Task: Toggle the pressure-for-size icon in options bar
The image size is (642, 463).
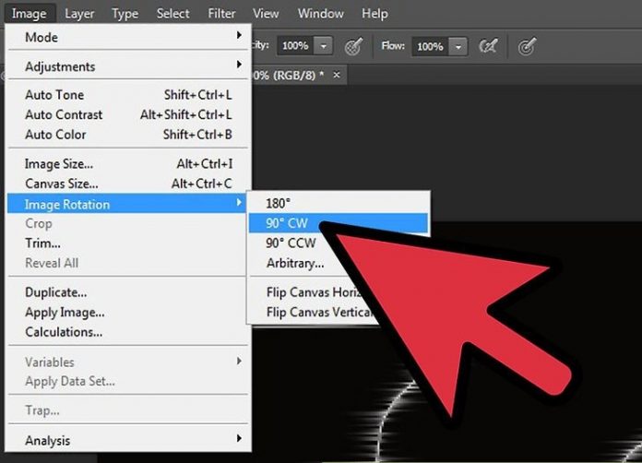Action: [x=527, y=45]
